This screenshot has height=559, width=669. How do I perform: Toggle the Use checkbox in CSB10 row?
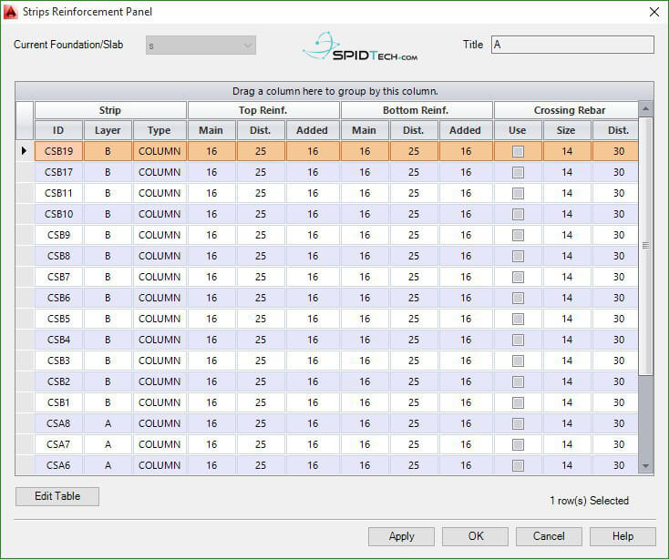pos(518,214)
